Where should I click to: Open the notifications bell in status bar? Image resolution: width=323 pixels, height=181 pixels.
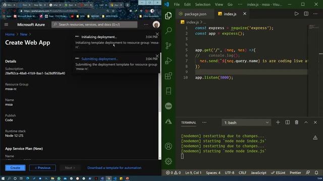coord(316,173)
